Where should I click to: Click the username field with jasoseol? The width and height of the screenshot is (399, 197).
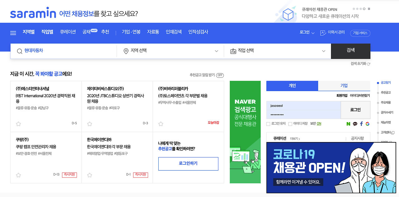tap(304, 106)
